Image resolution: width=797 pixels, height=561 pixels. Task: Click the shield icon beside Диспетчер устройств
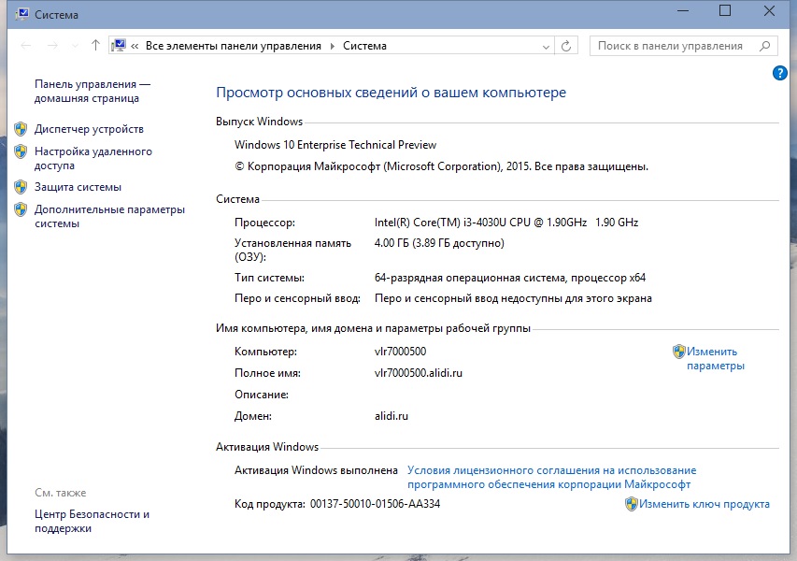21,129
